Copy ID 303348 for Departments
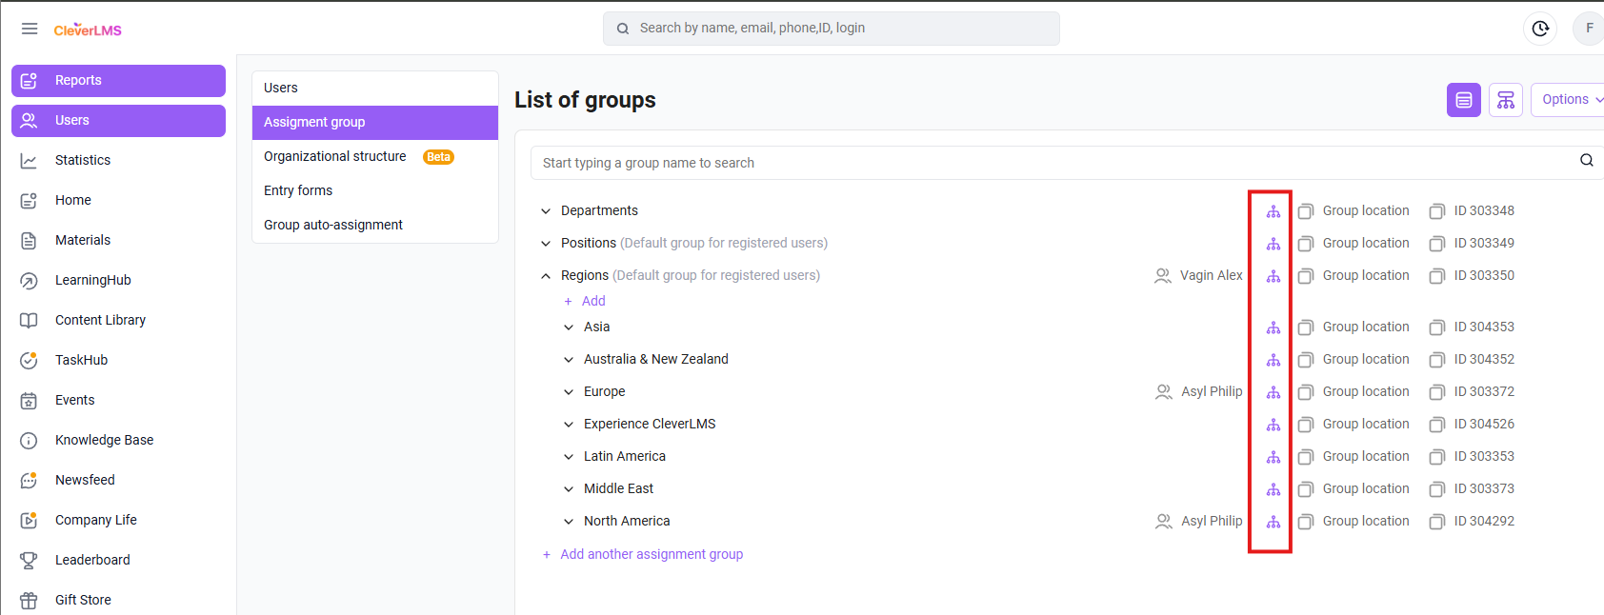This screenshot has width=1604, height=615. (1437, 211)
